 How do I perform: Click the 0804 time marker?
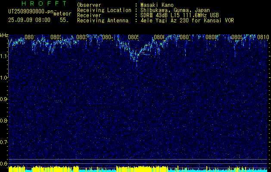pyautogui.click(x=108, y=37)
